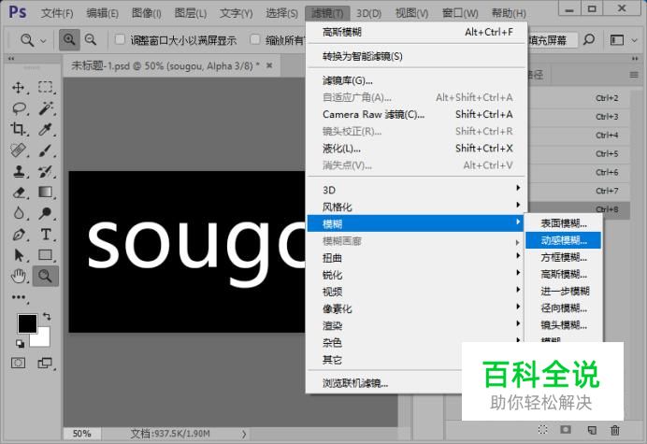Viewport: 647px width, 444px height.
Task: Open zoom tool preset dropdown arrow
Action: (x=43, y=41)
